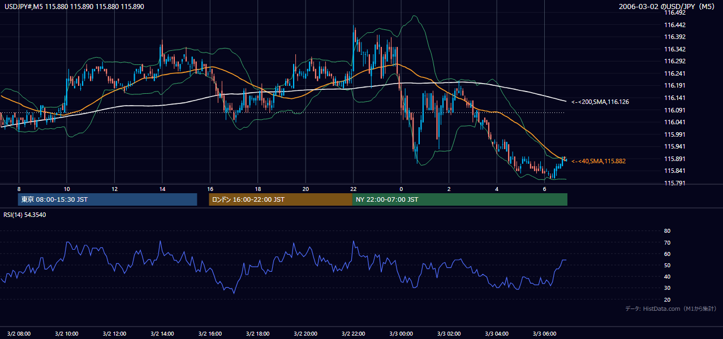
Task: Click the 3/2 14:00 date label
Action: coord(162,333)
